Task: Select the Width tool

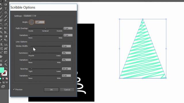Action: (x=1, y=28)
